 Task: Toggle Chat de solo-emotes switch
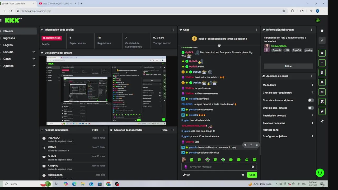pos(311,108)
